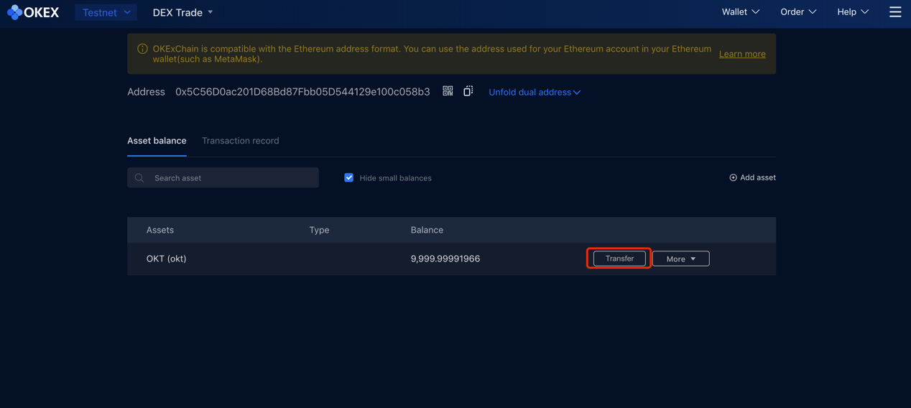Viewport: 911px width, 408px height.
Task: Open the More dropdown for OKT
Action: 680,259
